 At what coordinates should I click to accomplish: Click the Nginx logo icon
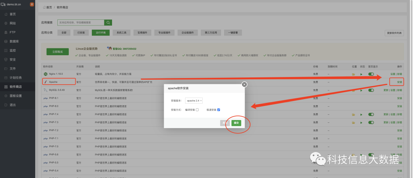45,74
